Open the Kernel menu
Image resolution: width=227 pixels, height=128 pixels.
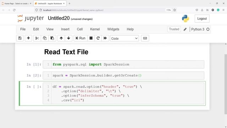click(x=95, y=29)
